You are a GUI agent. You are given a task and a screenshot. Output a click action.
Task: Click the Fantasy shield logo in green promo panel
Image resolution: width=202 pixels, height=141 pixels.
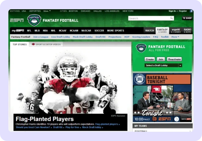point(141,48)
